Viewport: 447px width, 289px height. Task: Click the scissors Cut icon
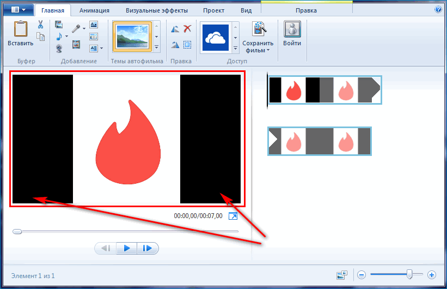[40, 25]
